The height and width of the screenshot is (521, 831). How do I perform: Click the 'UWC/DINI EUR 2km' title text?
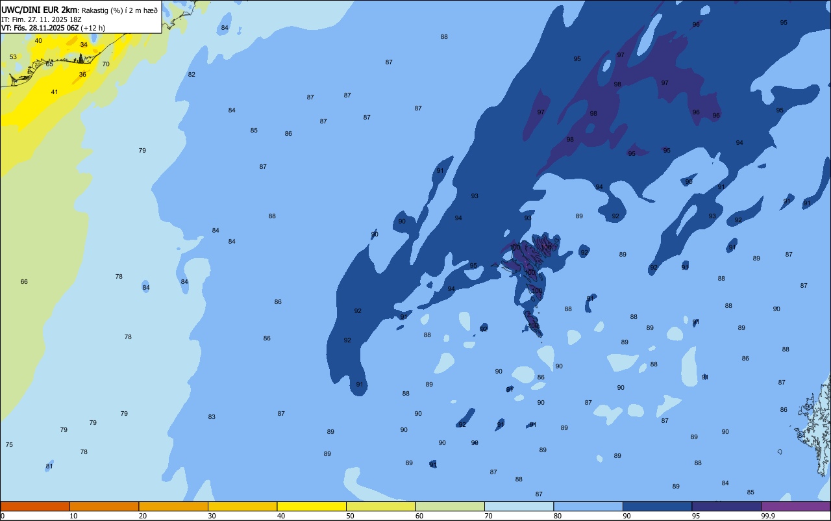(39, 9)
